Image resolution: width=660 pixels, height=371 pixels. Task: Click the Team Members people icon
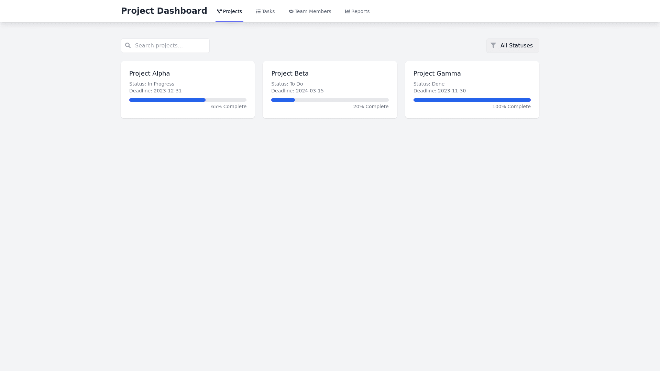click(x=291, y=11)
